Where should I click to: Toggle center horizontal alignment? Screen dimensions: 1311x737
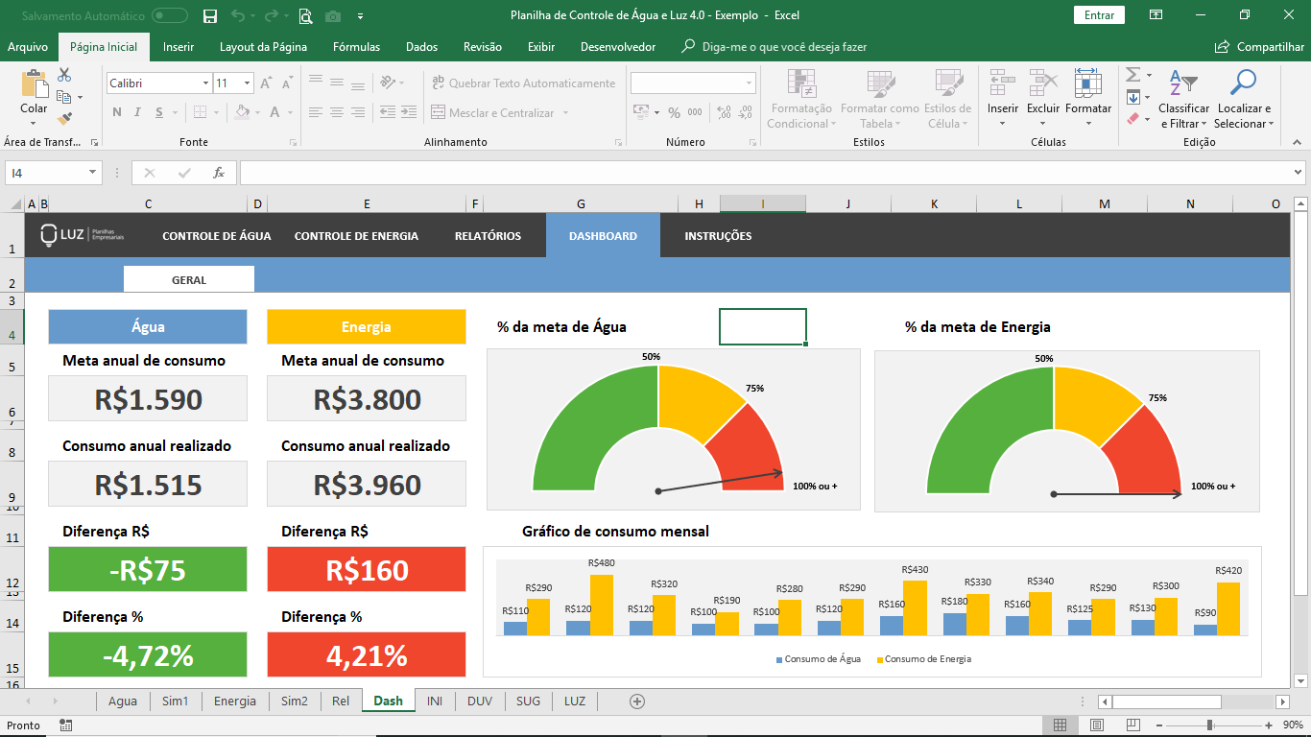[338, 112]
